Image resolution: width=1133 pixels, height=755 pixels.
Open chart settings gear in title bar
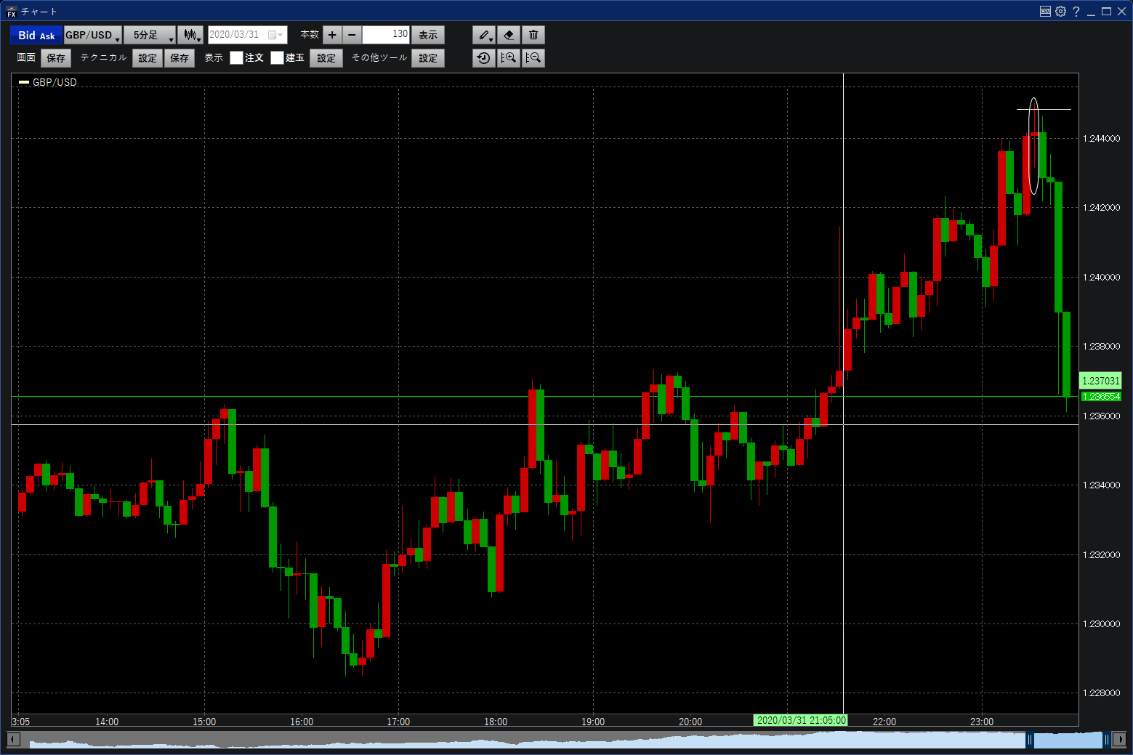[x=1060, y=12]
